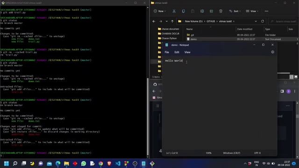Open Task View on taskbar

coord(24,163)
